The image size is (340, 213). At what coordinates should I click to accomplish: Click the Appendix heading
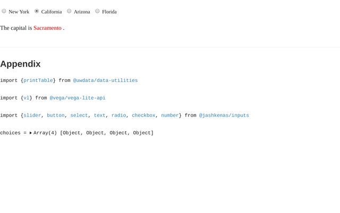(x=20, y=64)
